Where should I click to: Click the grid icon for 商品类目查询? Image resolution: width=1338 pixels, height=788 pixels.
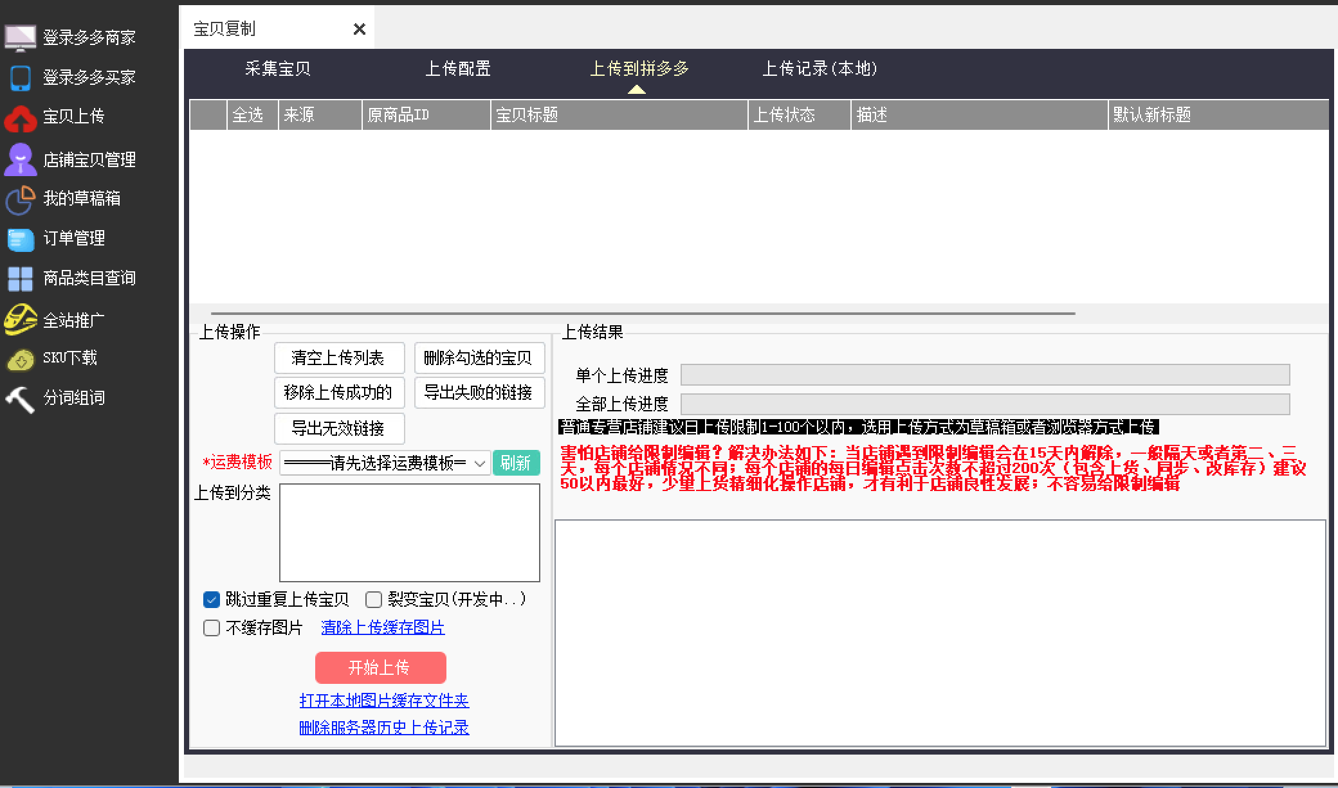point(21,279)
